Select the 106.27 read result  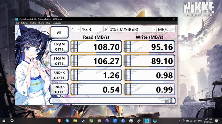tap(96, 61)
